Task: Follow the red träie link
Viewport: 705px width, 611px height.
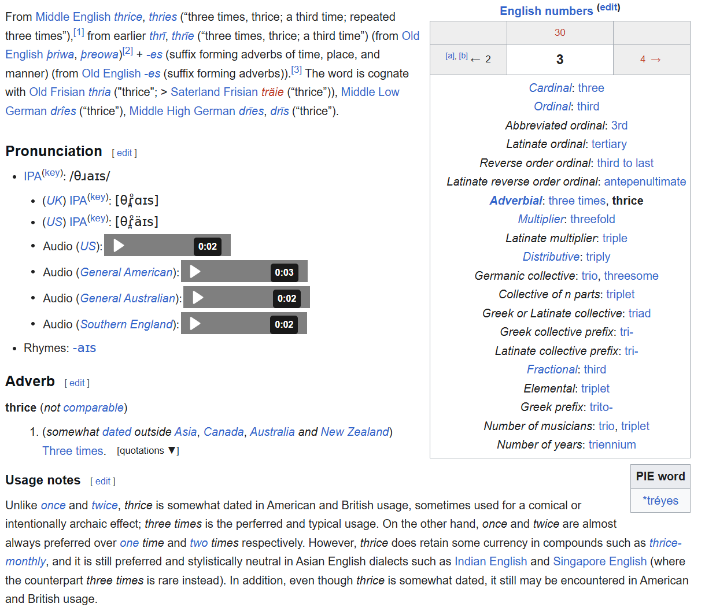Action: coord(272,92)
